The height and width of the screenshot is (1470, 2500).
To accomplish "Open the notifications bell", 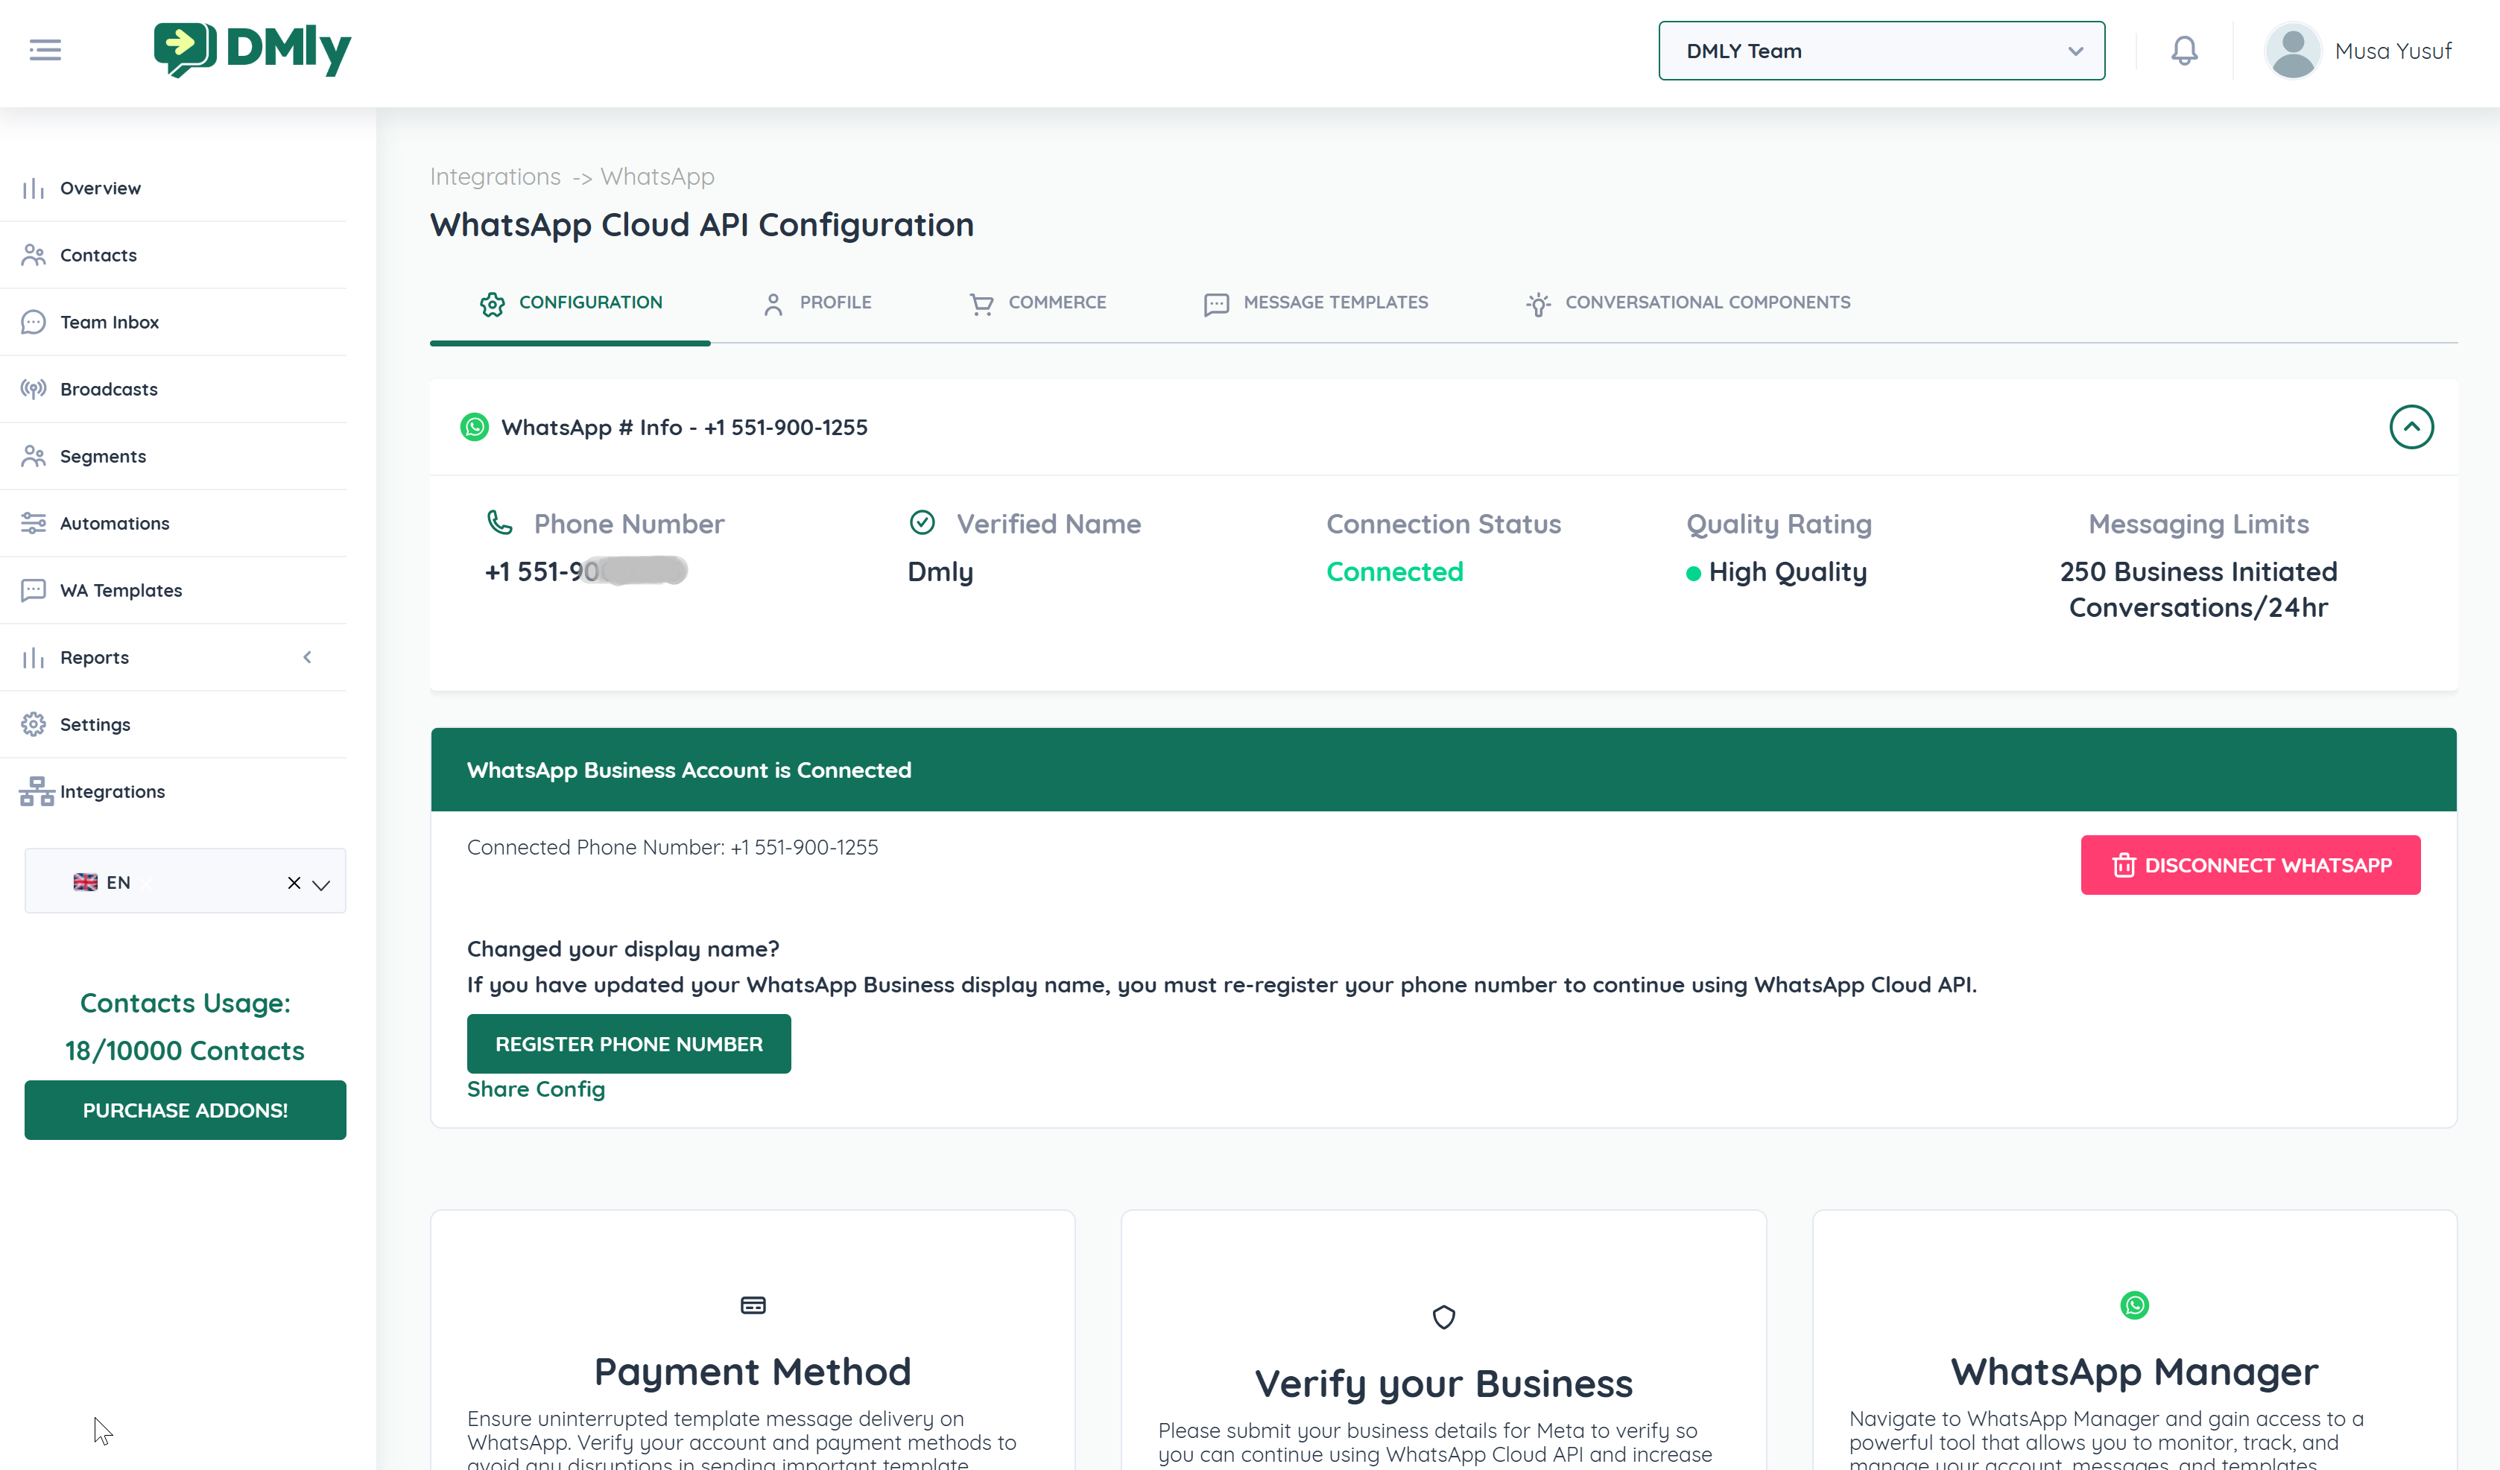I will point(2183,51).
